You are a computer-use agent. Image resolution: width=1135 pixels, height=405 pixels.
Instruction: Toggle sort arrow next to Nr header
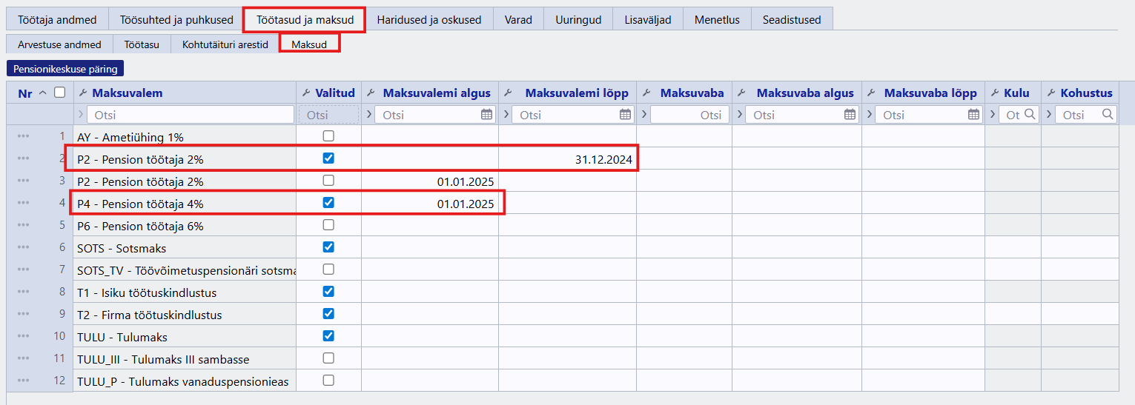point(42,93)
